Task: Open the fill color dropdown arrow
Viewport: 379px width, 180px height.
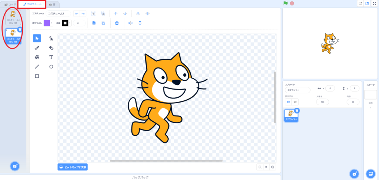Action: pos(51,23)
